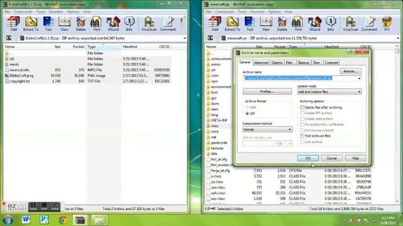Click Help in archive dialog
403x226 pixels.
coord(355,158)
